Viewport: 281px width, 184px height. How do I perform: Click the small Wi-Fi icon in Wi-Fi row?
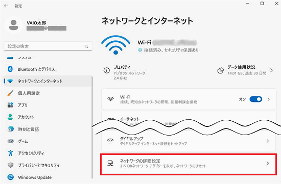(110, 99)
